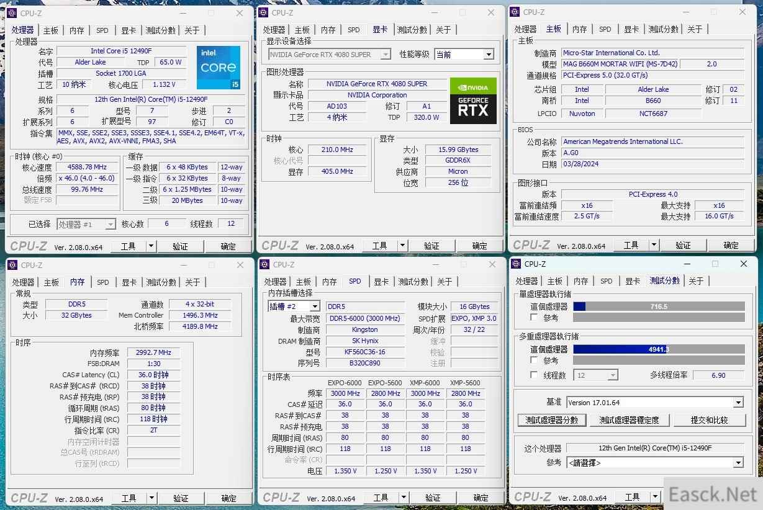Viewport: 763px width, 510px height.
Task: Click the single-thread 參考 reference bar
Action: (659, 318)
